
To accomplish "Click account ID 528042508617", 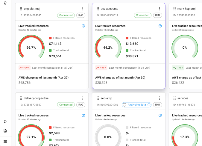I will click(107, 15).
